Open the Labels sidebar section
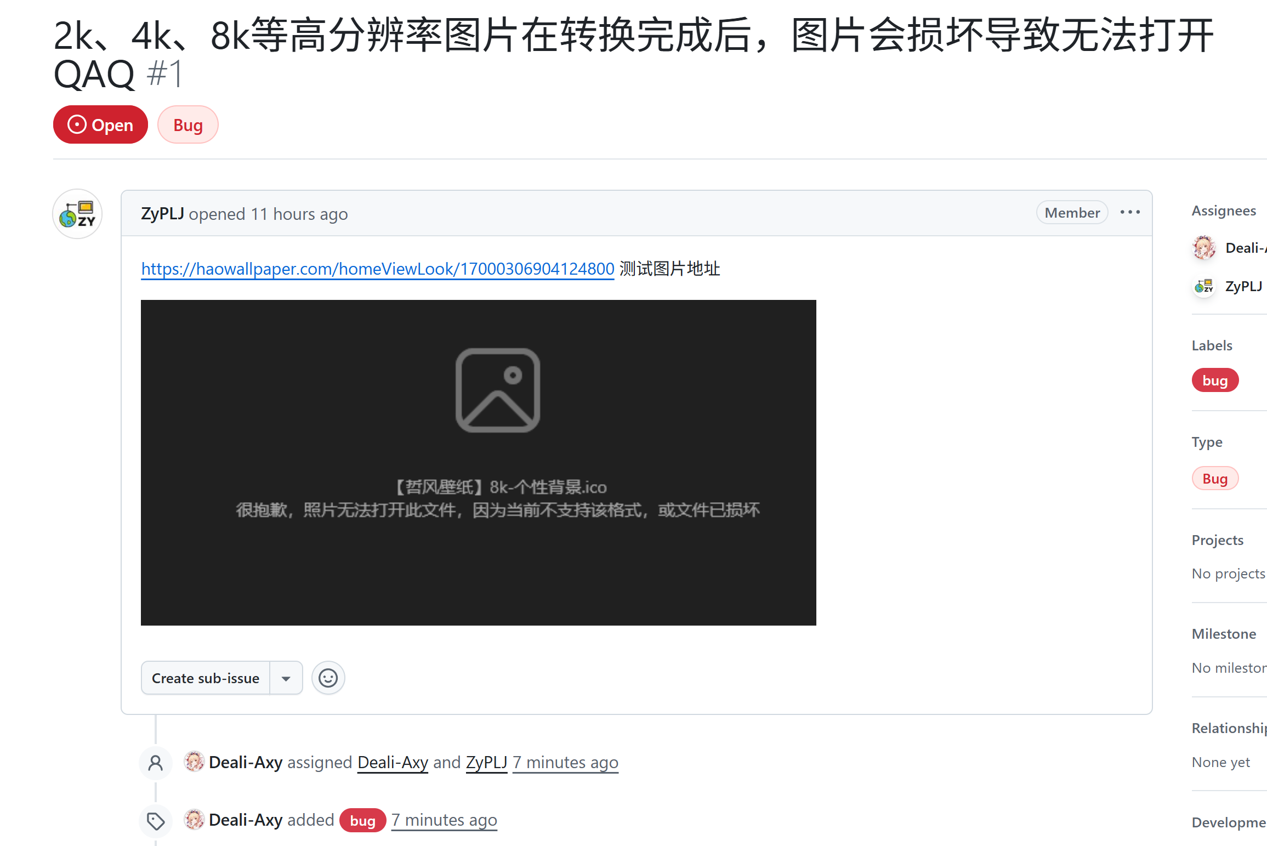Screen dimensions: 1267x846 (x=1212, y=345)
